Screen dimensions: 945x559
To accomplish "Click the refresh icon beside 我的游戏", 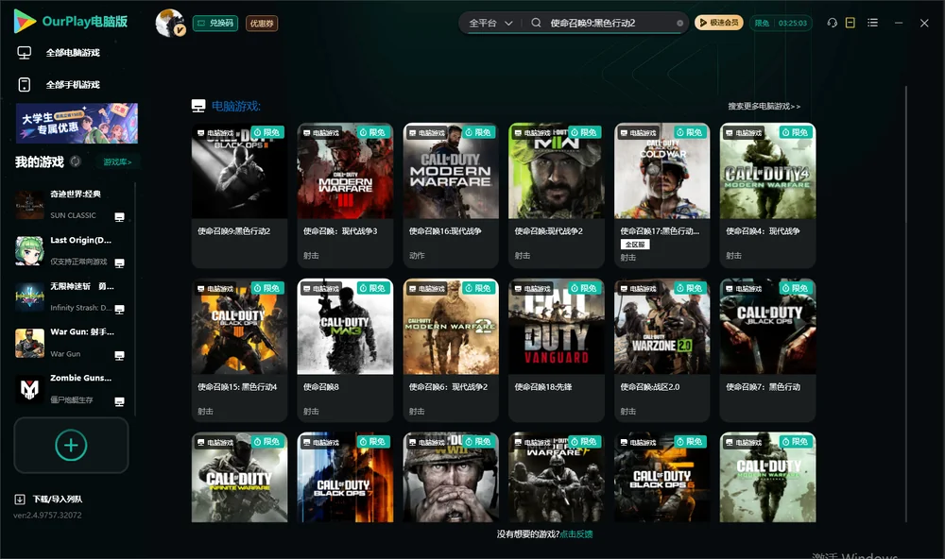I will (76, 161).
